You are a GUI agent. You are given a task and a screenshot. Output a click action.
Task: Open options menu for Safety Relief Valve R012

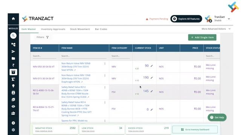[105, 87]
